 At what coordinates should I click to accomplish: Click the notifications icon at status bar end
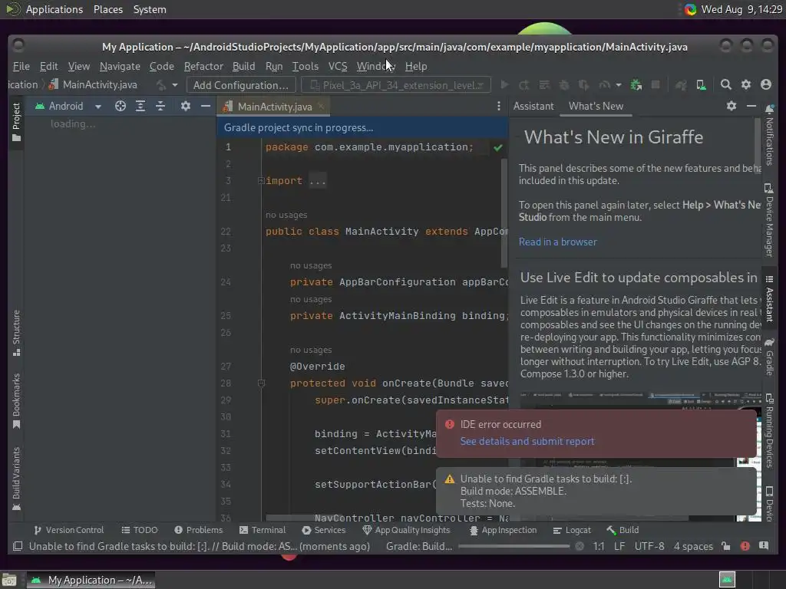764,546
